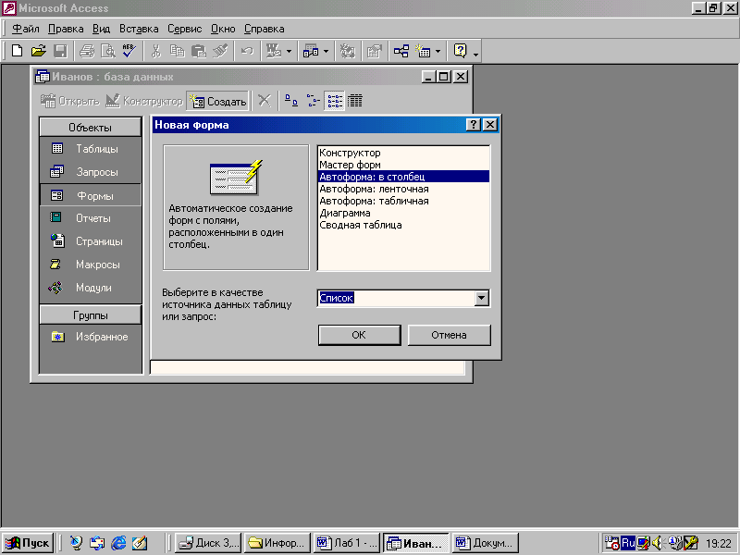Click the Группы header button
This screenshot has width=740, height=555.
click(x=90, y=314)
